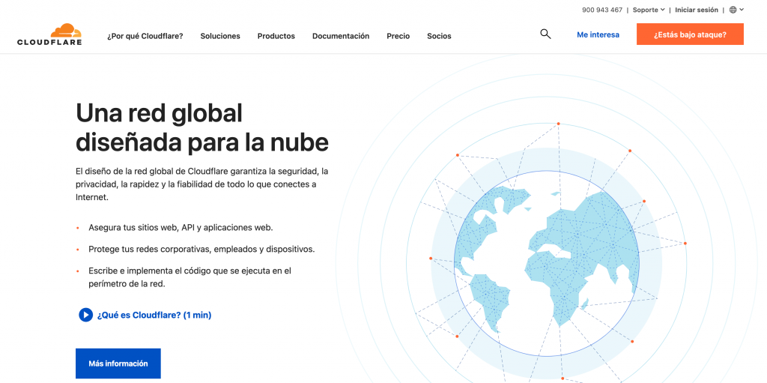Go to Documentación in the navigation bar
767x383 pixels.
click(x=341, y=36)
